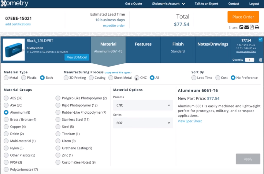Click Talk to an Expert
Image resolution: width=264 pixels, height=174 pixels.
(x=206, y=4)
